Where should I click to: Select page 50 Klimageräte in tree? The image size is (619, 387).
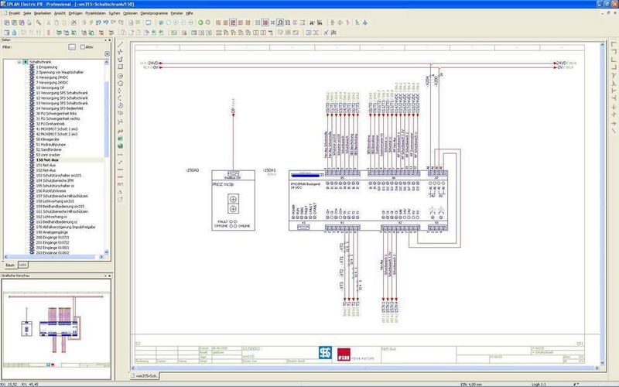click(47, 139)
